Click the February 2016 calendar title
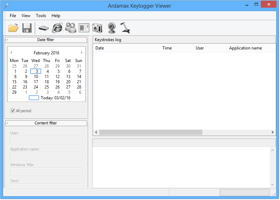 (46, 53)
